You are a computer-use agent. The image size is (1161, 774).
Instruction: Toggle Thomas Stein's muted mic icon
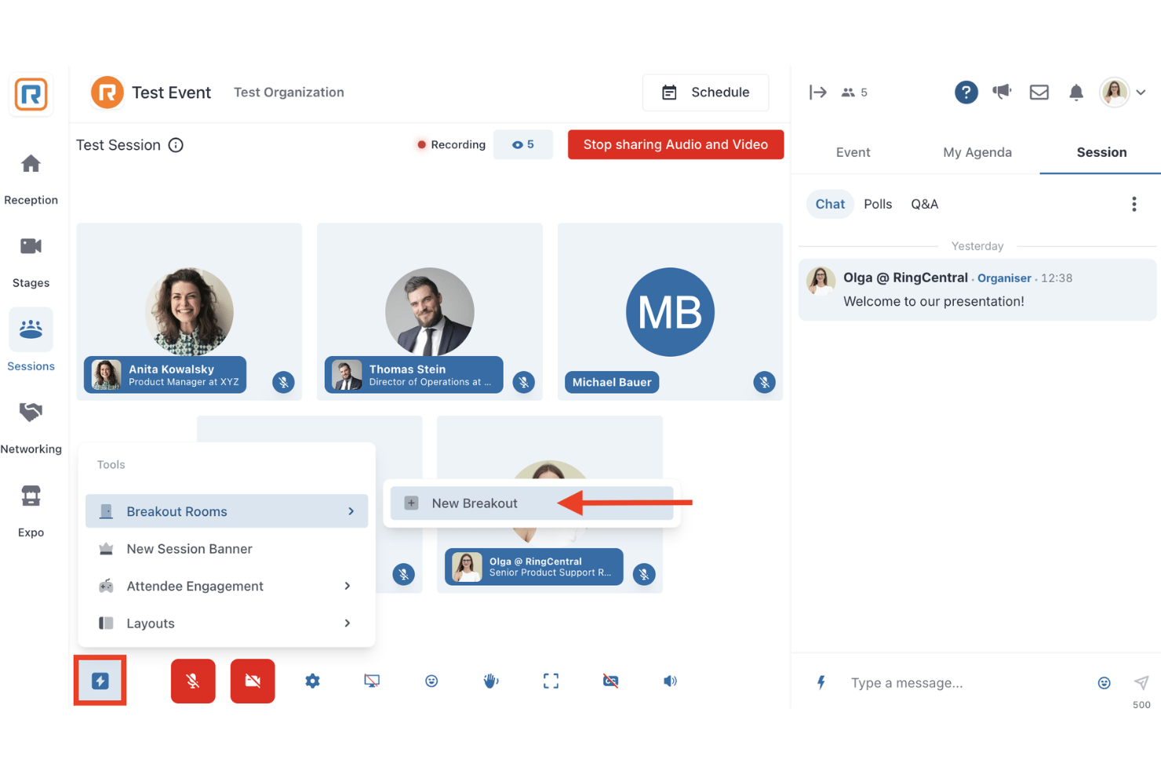(x=524, y=382)
